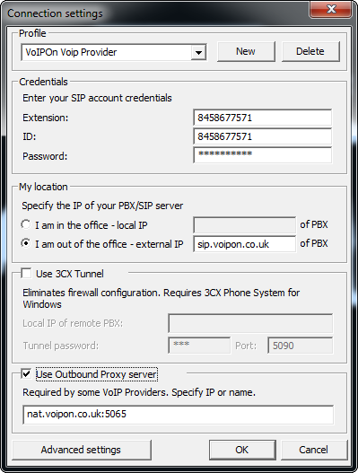Click the New profile button
Viewport: 358px width, 473px height.
pos(246,51)
